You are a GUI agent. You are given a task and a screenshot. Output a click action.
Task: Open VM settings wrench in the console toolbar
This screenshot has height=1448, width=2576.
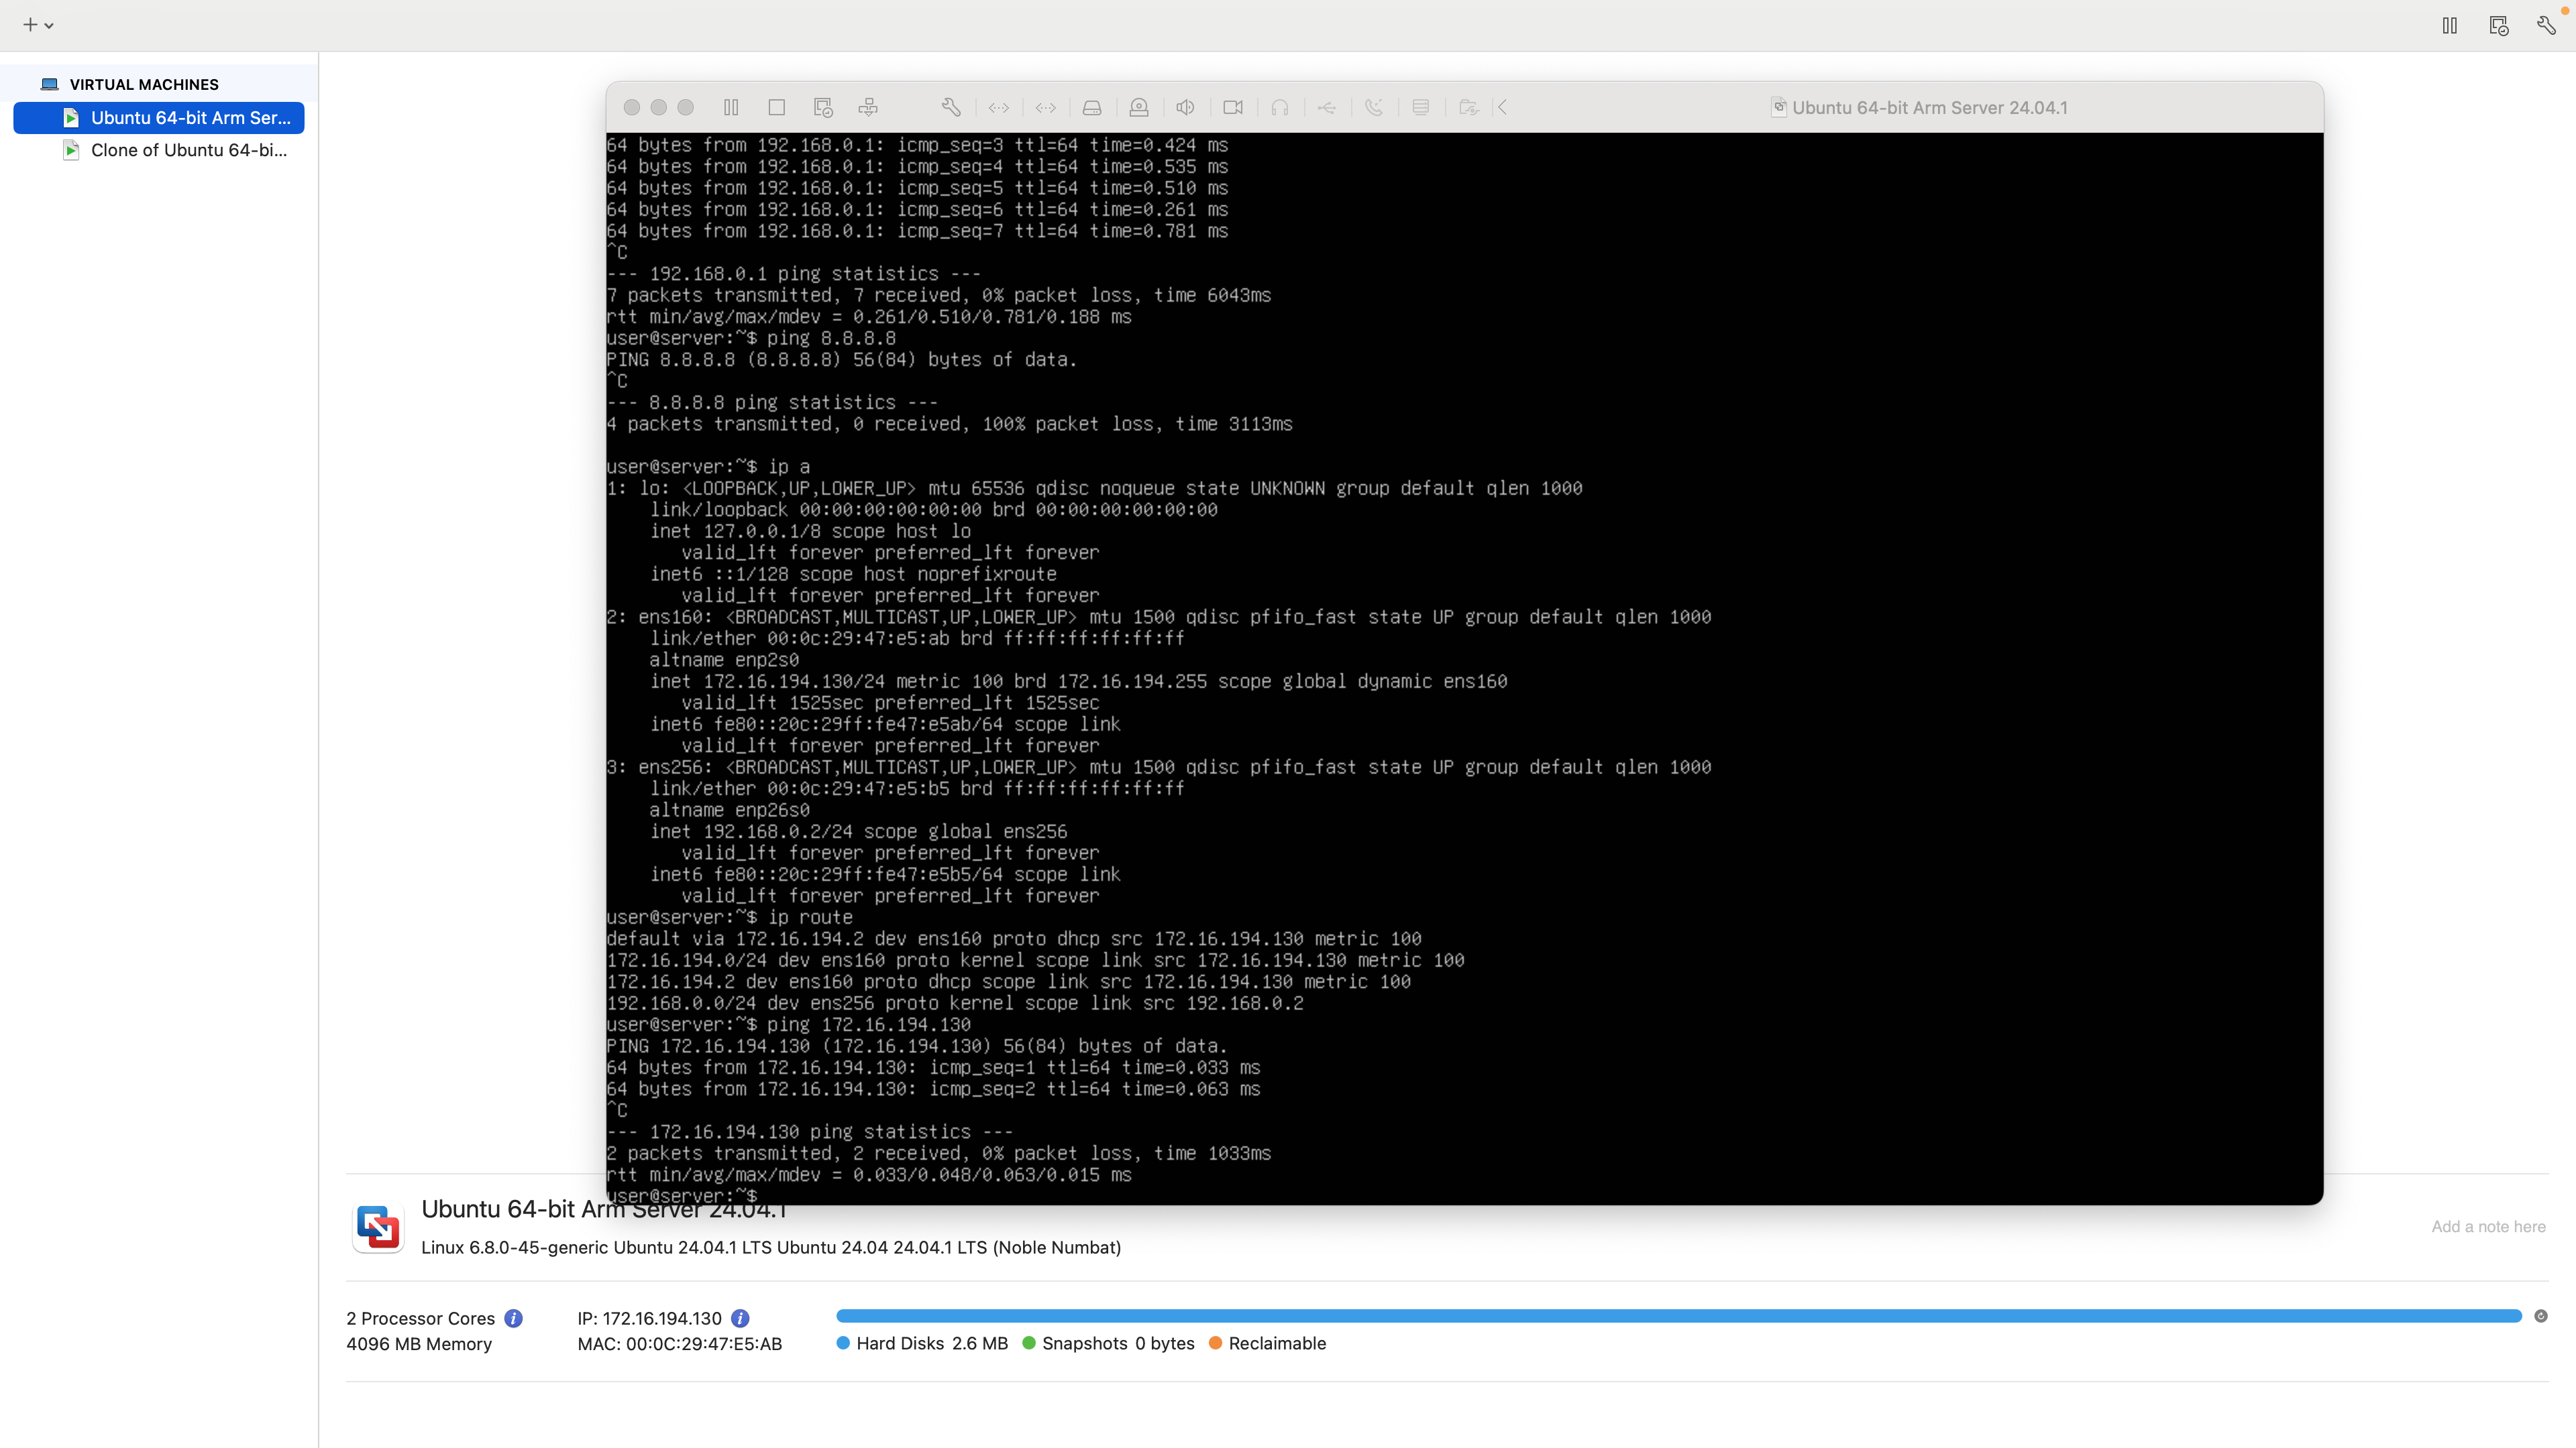[x=951, y=107]
